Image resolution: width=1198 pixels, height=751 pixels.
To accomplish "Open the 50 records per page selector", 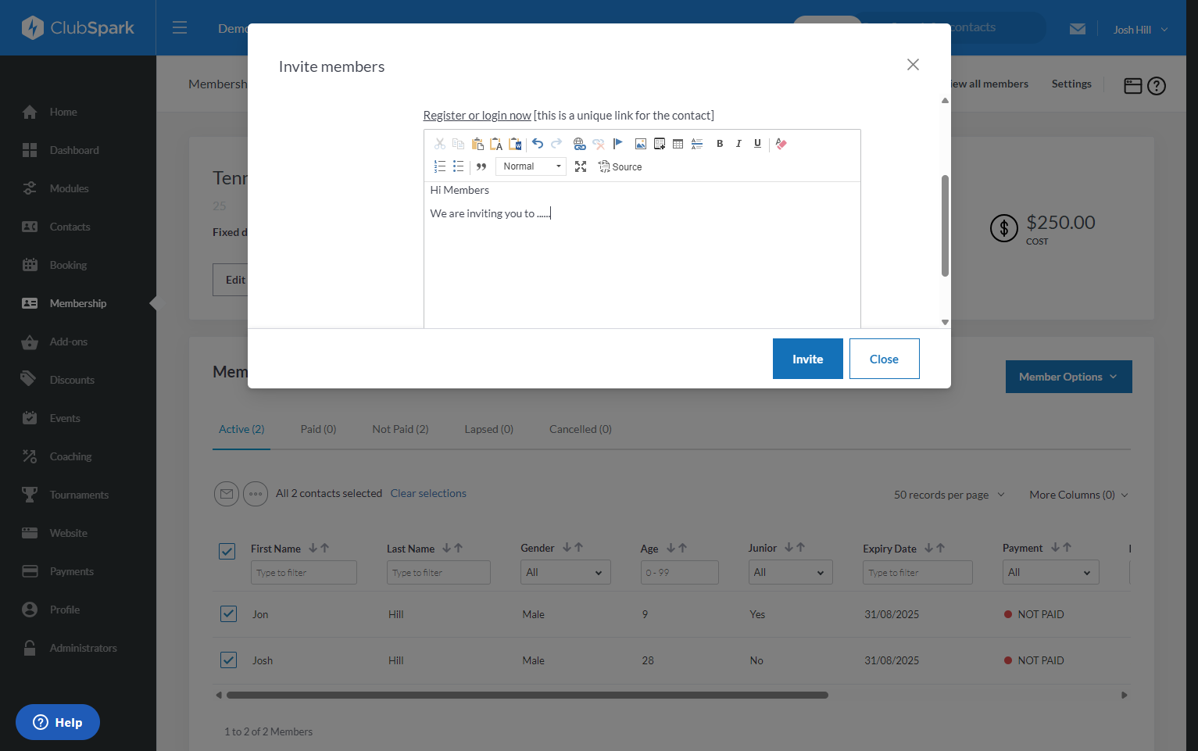I will click(x=949, y=495).
